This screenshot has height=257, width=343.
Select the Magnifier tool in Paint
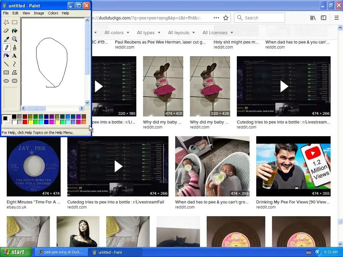[x=15, y=39]
